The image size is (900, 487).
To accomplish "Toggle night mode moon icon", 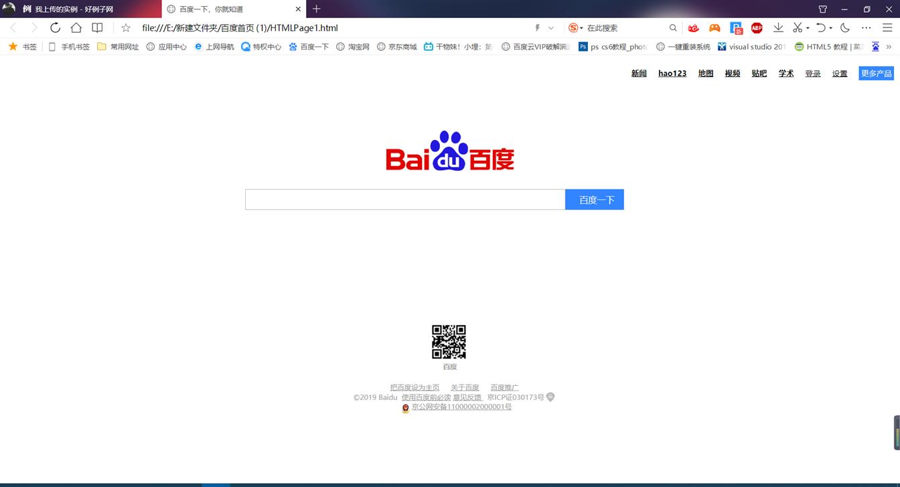I will point(845,27).
